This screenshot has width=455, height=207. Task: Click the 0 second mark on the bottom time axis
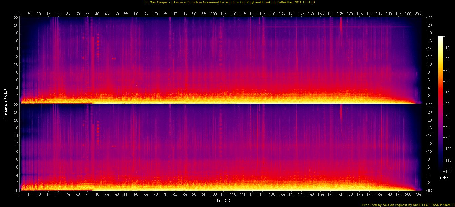pos(20,195)
